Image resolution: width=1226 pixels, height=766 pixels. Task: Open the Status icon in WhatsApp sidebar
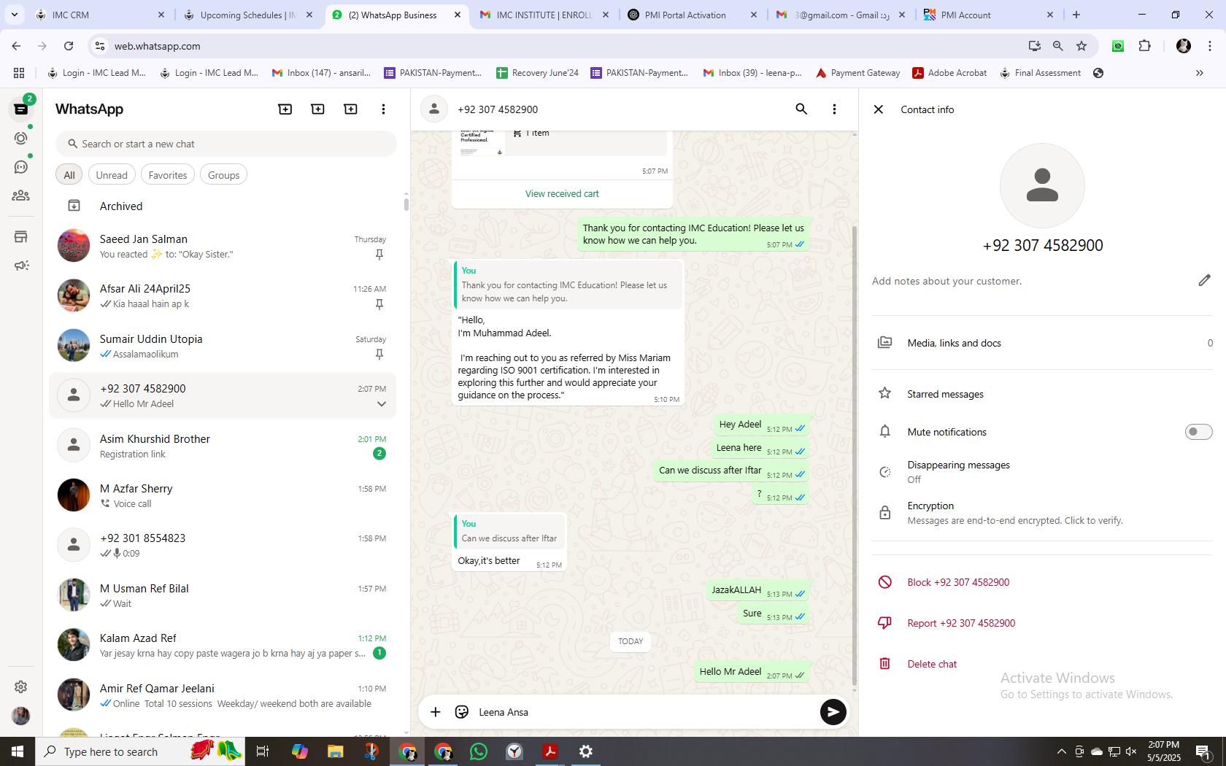pyautogui.click(x=21, y=138)
